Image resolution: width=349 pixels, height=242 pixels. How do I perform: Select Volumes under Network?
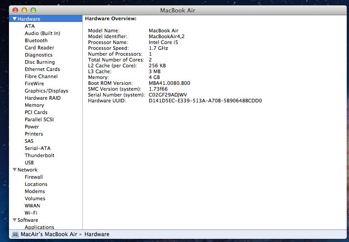[35, 198]
